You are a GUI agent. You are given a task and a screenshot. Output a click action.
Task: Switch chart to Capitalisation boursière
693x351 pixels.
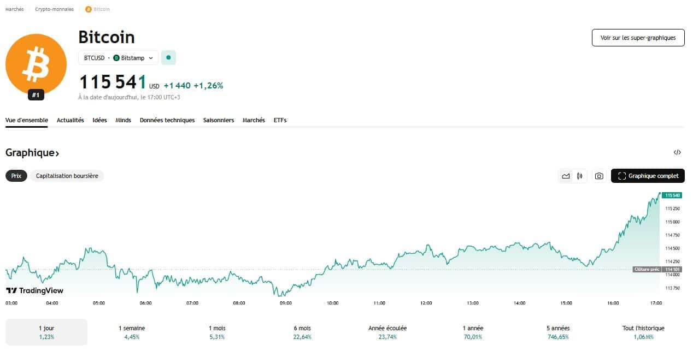67,176
